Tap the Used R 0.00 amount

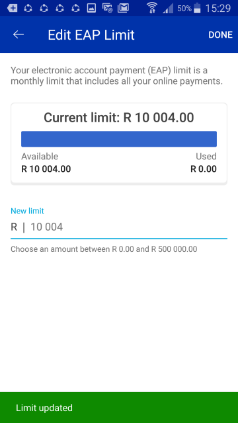(x=204, y=169)
